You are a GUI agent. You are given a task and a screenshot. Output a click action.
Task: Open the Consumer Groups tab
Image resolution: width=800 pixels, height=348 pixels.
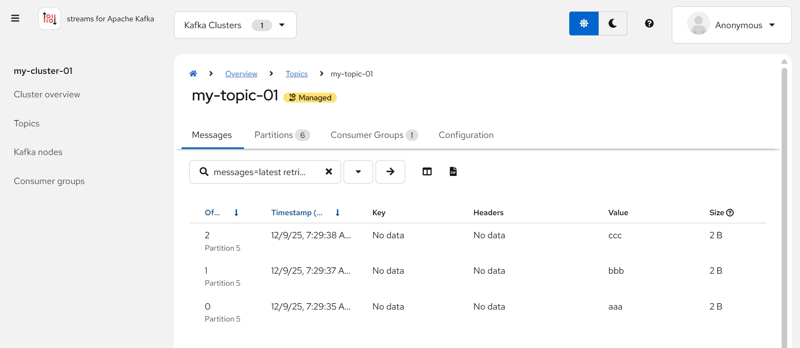click(x=374, y=135)
